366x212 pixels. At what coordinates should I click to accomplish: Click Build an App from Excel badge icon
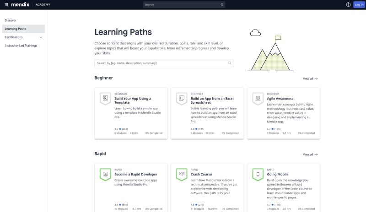tap(182, 99)
